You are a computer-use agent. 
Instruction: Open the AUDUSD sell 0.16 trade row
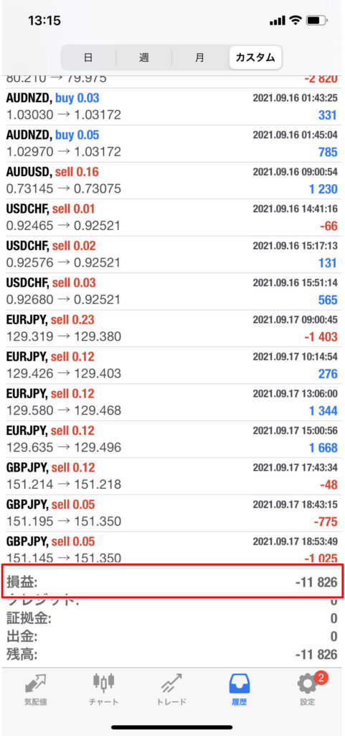point(172,180)
